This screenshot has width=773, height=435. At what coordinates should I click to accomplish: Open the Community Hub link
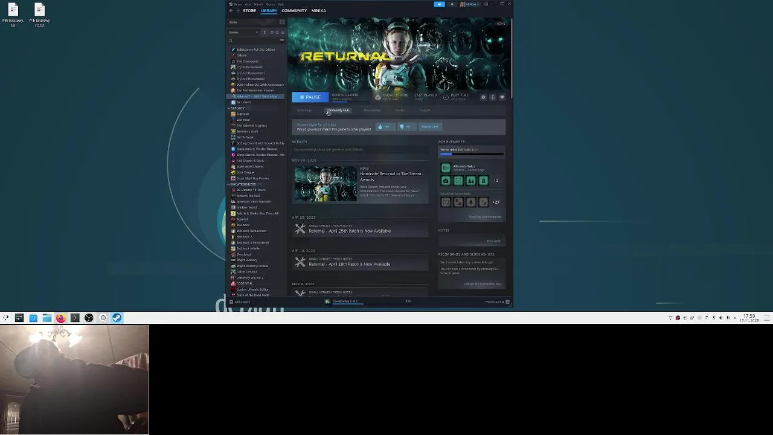pos(338,111)
